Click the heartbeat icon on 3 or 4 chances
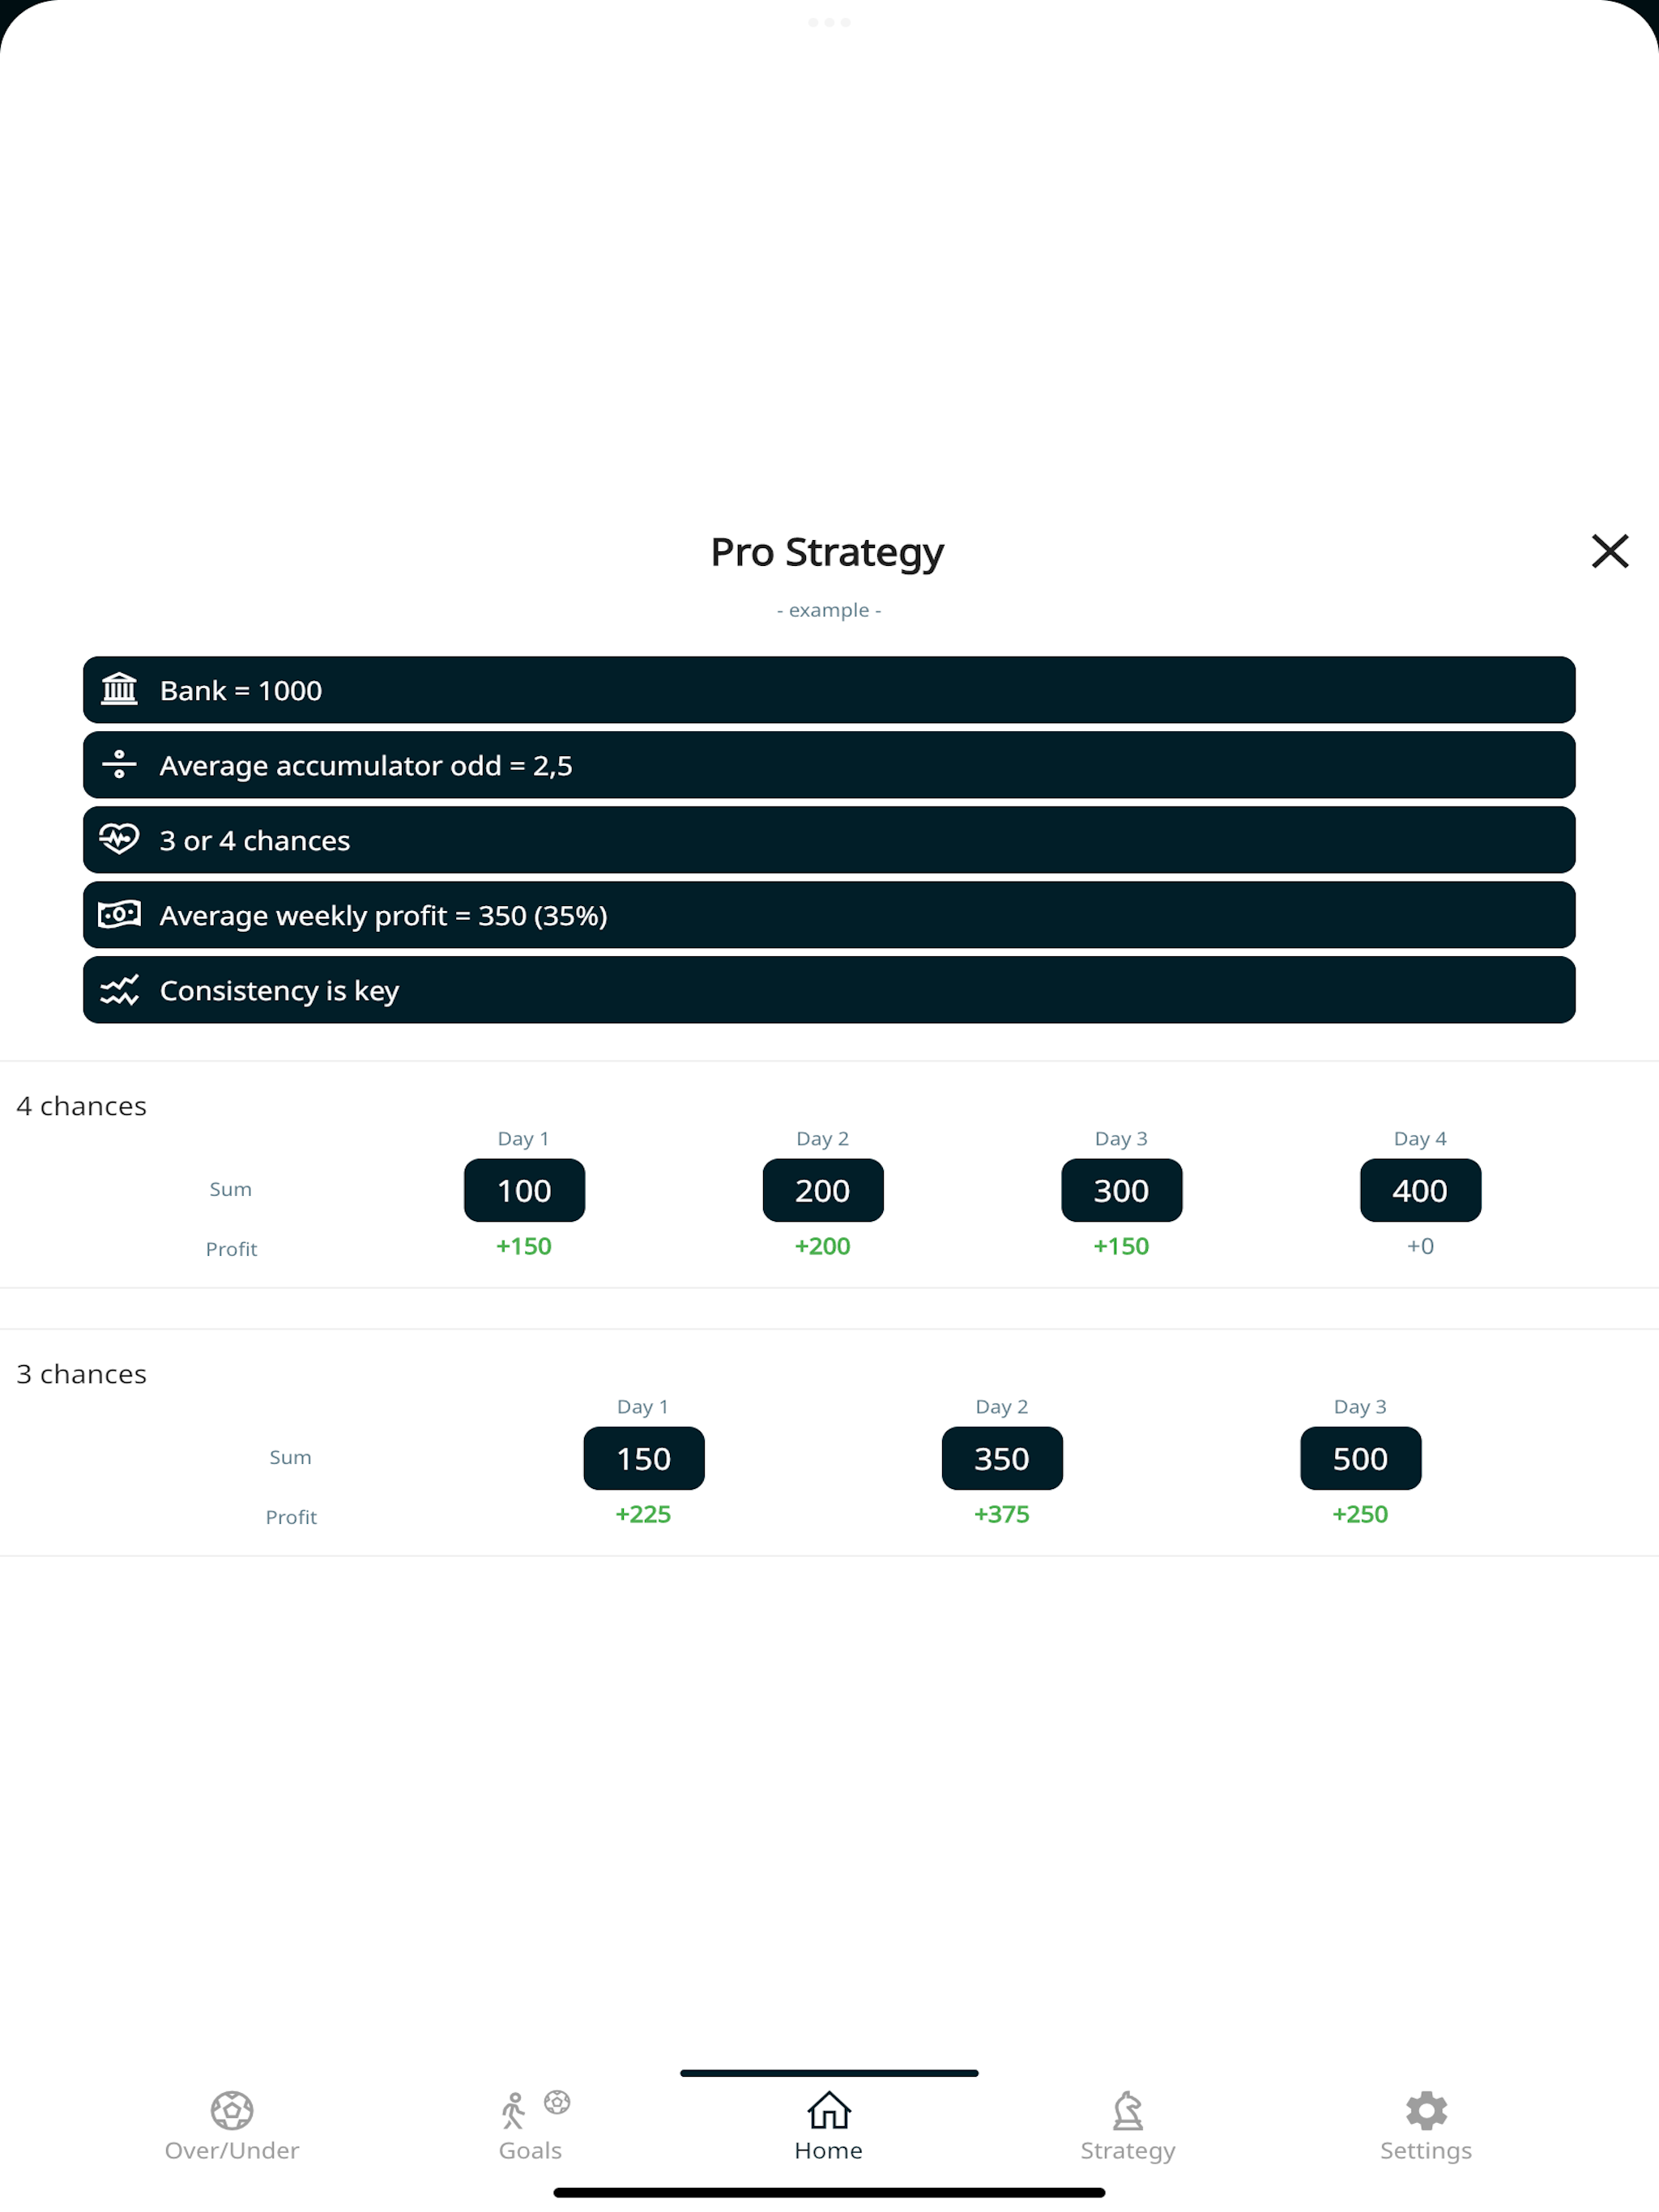Screen dimensions: 1659x2212 pos(119,840)
